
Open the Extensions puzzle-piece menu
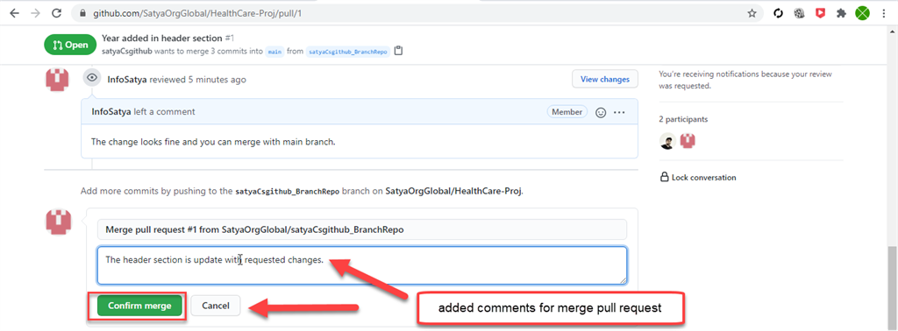tap(841, 13)
